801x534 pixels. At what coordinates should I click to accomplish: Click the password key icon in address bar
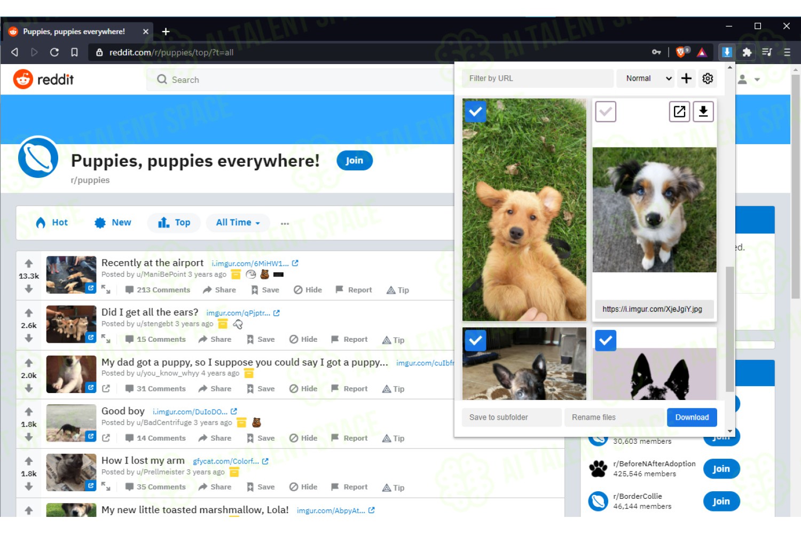point(656,52)
